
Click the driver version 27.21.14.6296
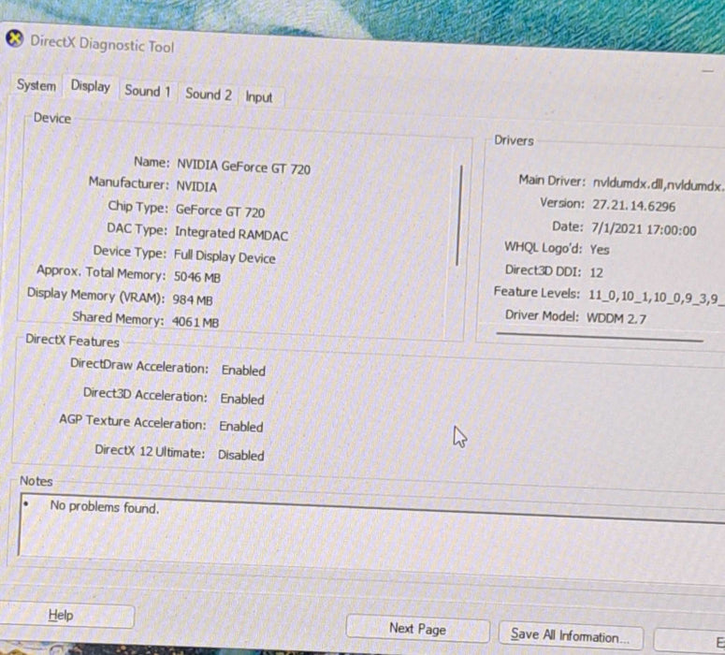pos(633,206)
